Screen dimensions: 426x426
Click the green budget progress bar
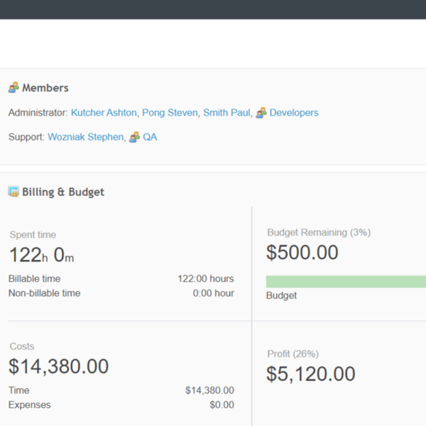[x=346, y=281]
